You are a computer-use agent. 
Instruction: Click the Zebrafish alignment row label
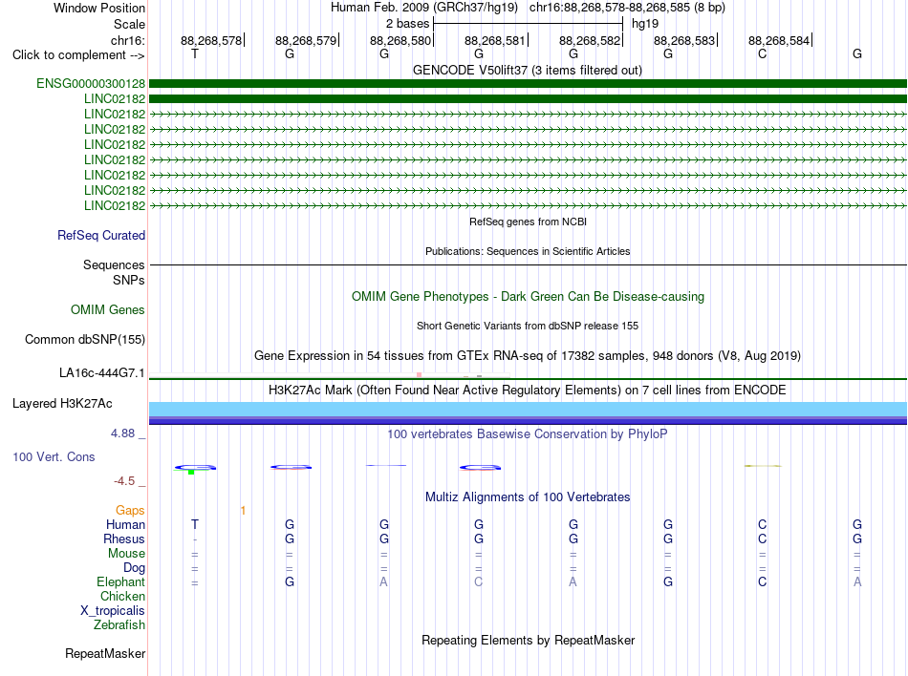(x=119, y=625)
